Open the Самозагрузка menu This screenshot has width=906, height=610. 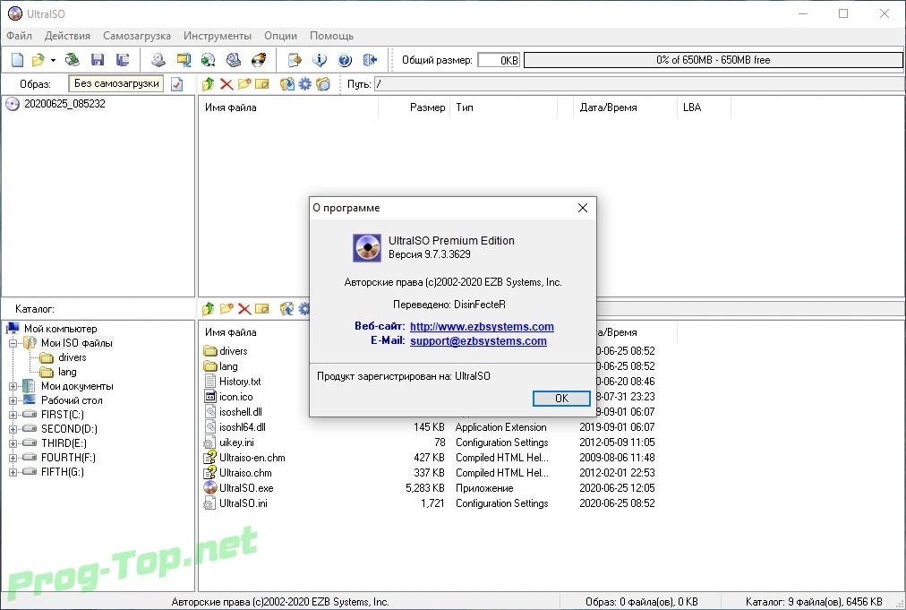(137, 36)
